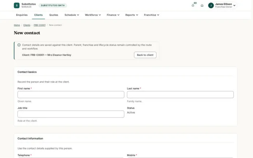Click the 'Given name.' hint text
This screenshot has width=253, height=158.
pos(25,101)
